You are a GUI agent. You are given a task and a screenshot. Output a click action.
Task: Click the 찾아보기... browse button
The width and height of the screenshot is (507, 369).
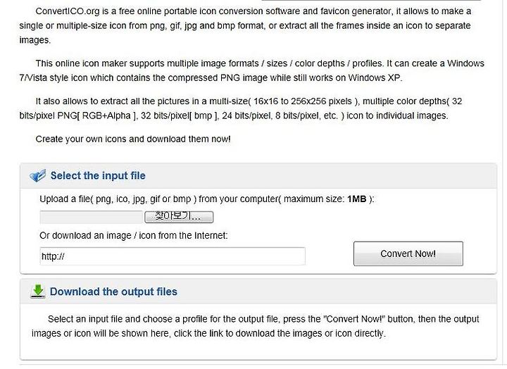[x=179, y=217]
